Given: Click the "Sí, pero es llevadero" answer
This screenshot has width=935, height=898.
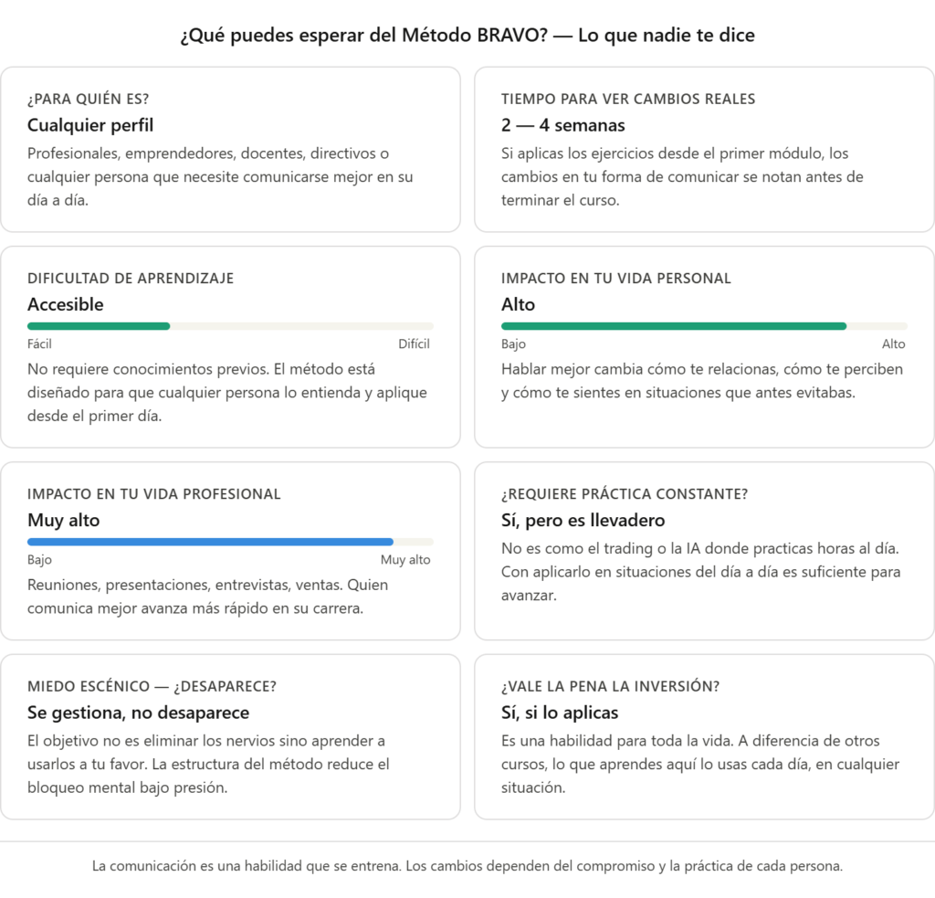Looking at the screenshot, I should point(583,520).
